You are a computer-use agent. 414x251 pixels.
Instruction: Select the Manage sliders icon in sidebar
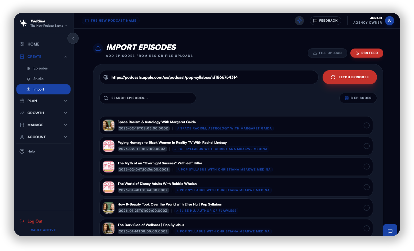pyautogui.click(x=21, y=125)
